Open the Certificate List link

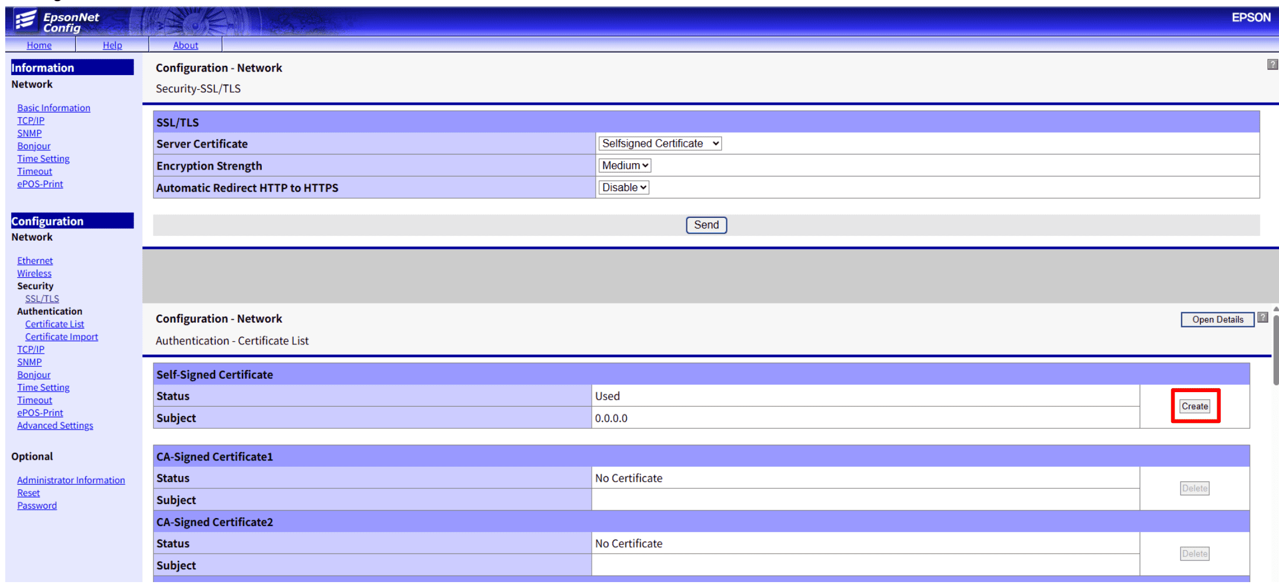(54, 324)
